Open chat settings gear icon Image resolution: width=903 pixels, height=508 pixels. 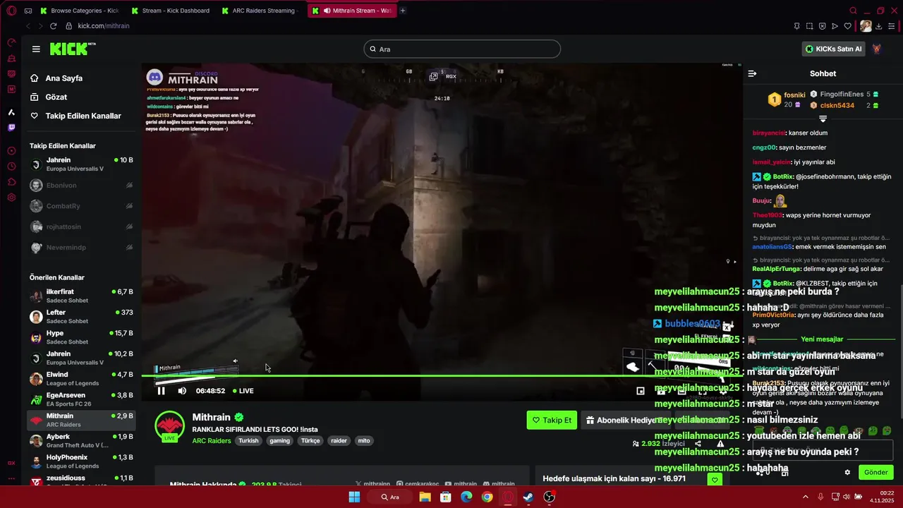(x=847, y=472)
